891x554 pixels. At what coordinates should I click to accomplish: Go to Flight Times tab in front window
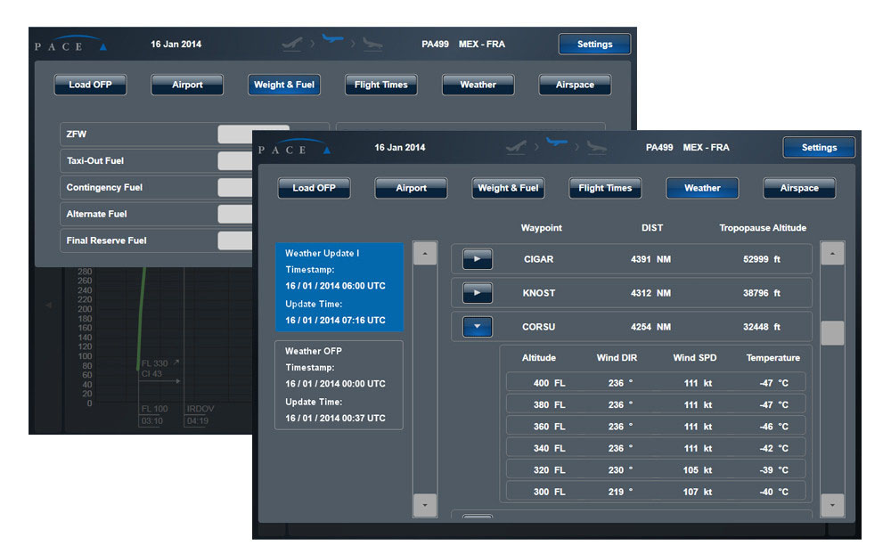point(605,188)
